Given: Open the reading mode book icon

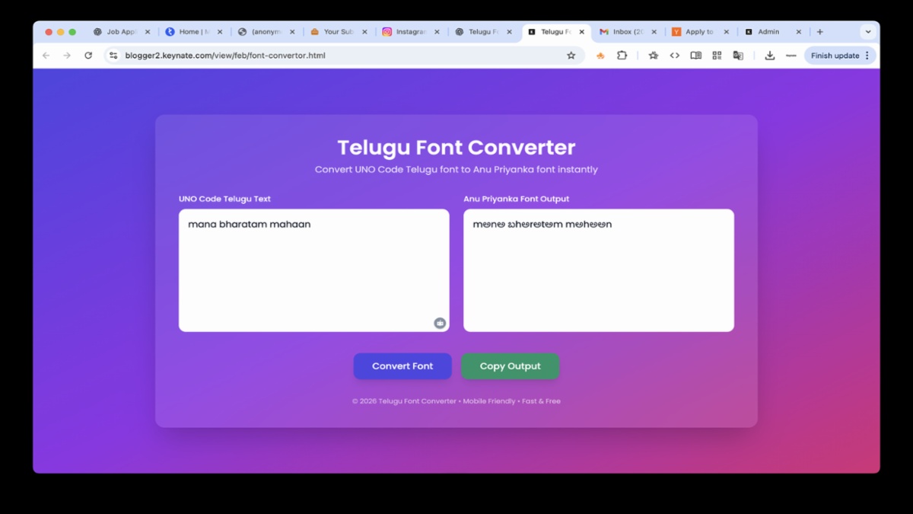Looking at the screenshot, I should (695, 56).
